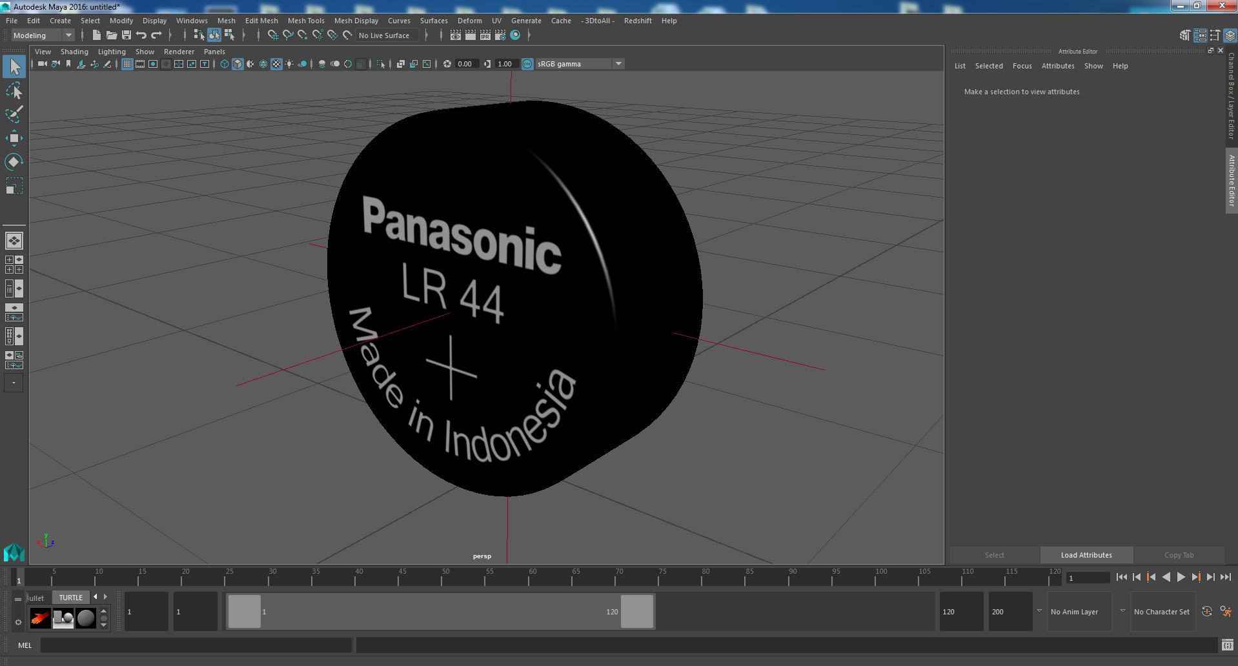1238x666 pixels.
Task: Toggle textured display in viewport
Action: [276, 64]
